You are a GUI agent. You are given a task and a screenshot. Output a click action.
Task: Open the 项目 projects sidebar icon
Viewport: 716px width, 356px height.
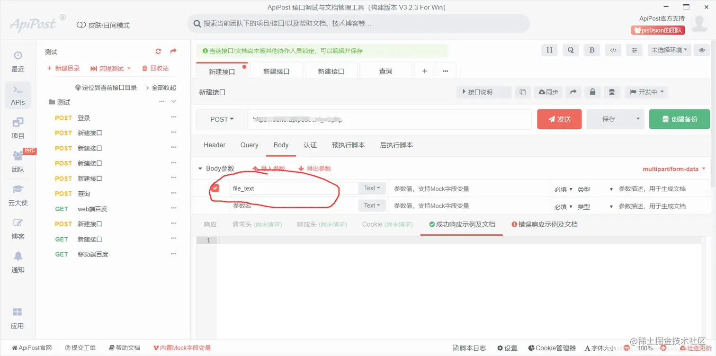click(x=18, y=128)
